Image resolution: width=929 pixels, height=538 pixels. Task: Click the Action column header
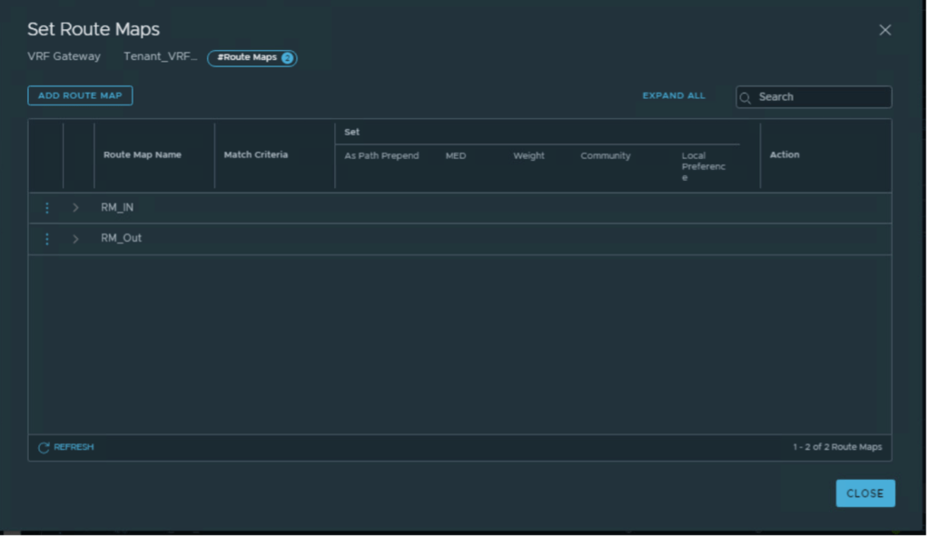(x=784, y=155)
